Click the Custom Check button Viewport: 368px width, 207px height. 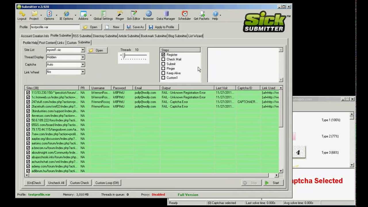[80, 183]
